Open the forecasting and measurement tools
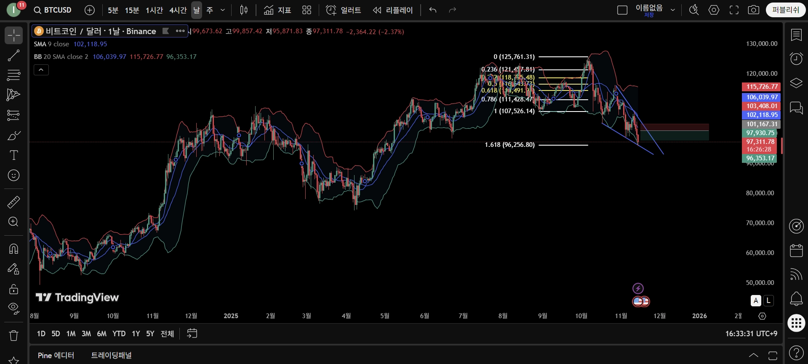 (13, 115)
